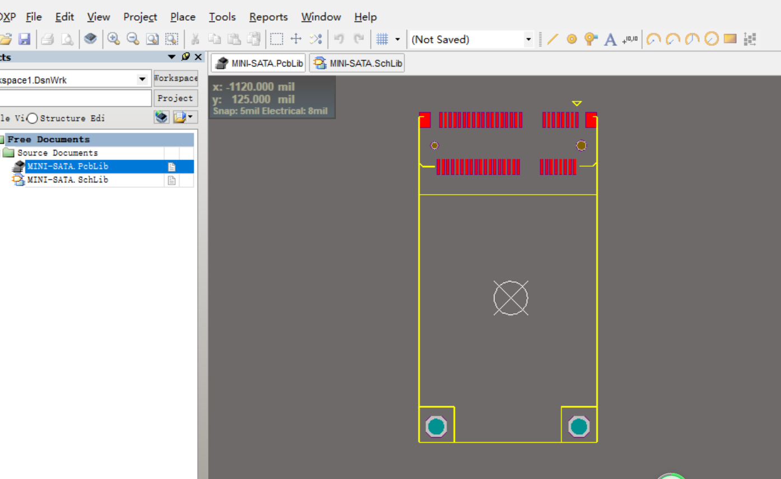Click the Print Preview toolbar icon
This screenshot has height=479, width=781.
tap(67, 39)
